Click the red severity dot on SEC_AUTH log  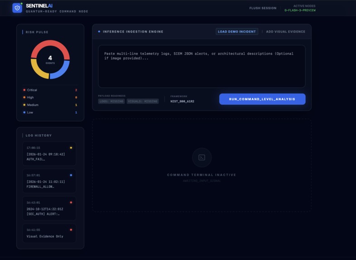tap(71, 202)
